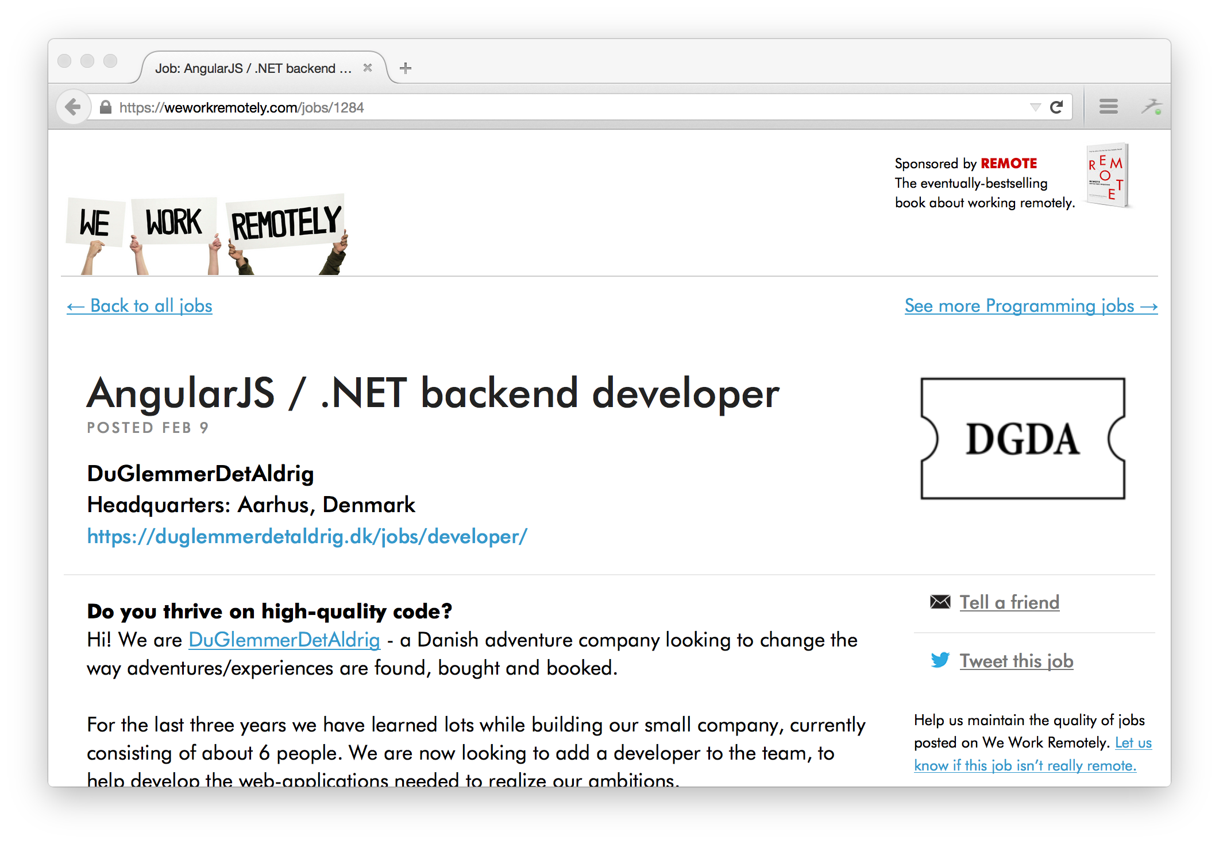Click the red macOS close window button
Image resolution: width=1219 pixels, height=844 pixels.
(x=64, y=61)
